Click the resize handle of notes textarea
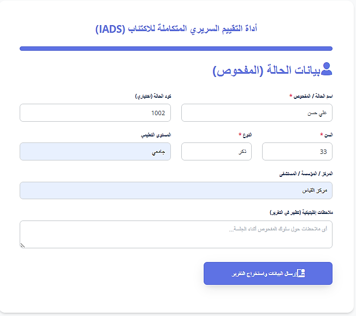 coord(22,246)
